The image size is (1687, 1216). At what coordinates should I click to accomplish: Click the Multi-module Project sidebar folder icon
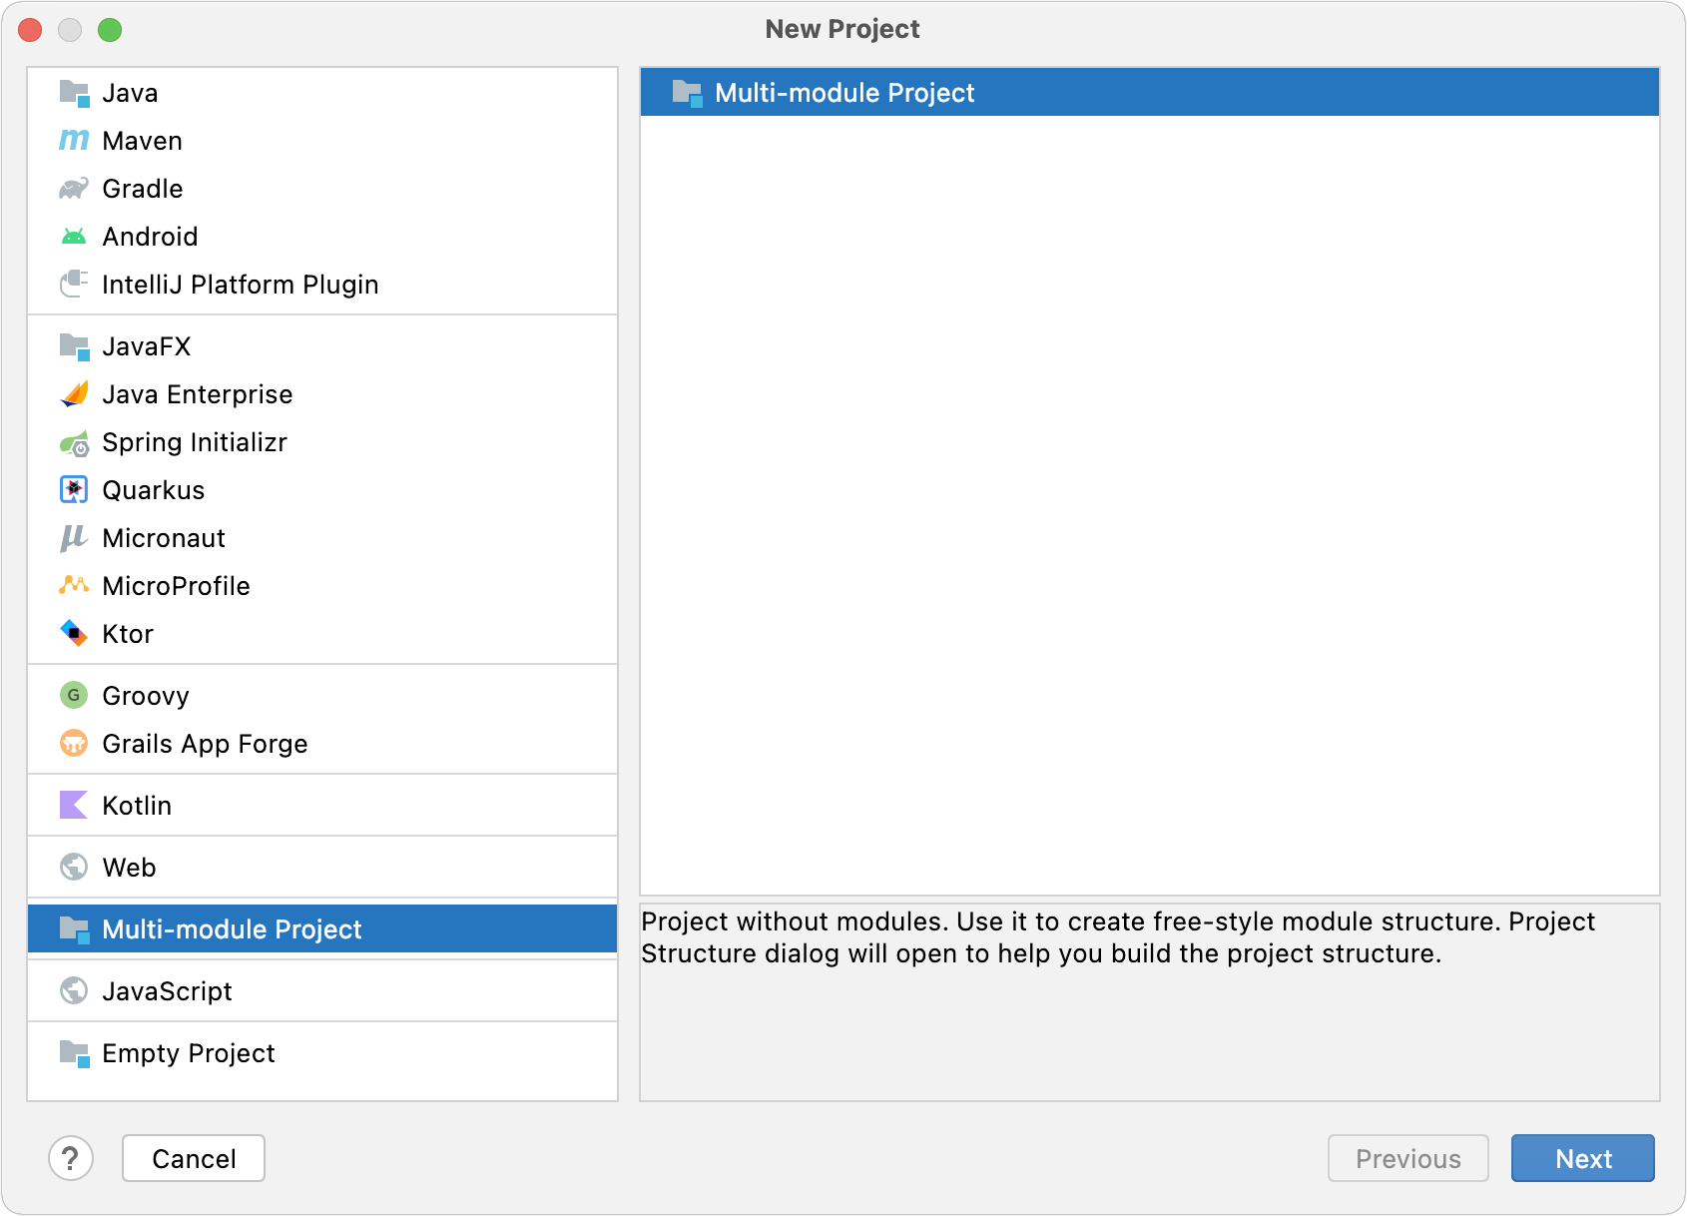[74, 930]
